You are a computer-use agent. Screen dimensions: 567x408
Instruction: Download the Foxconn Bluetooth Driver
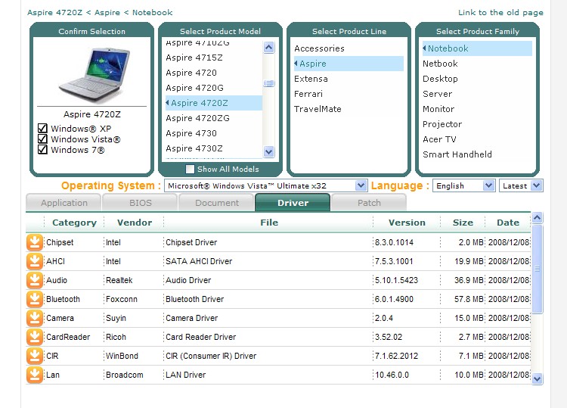[x=35, y=299]
